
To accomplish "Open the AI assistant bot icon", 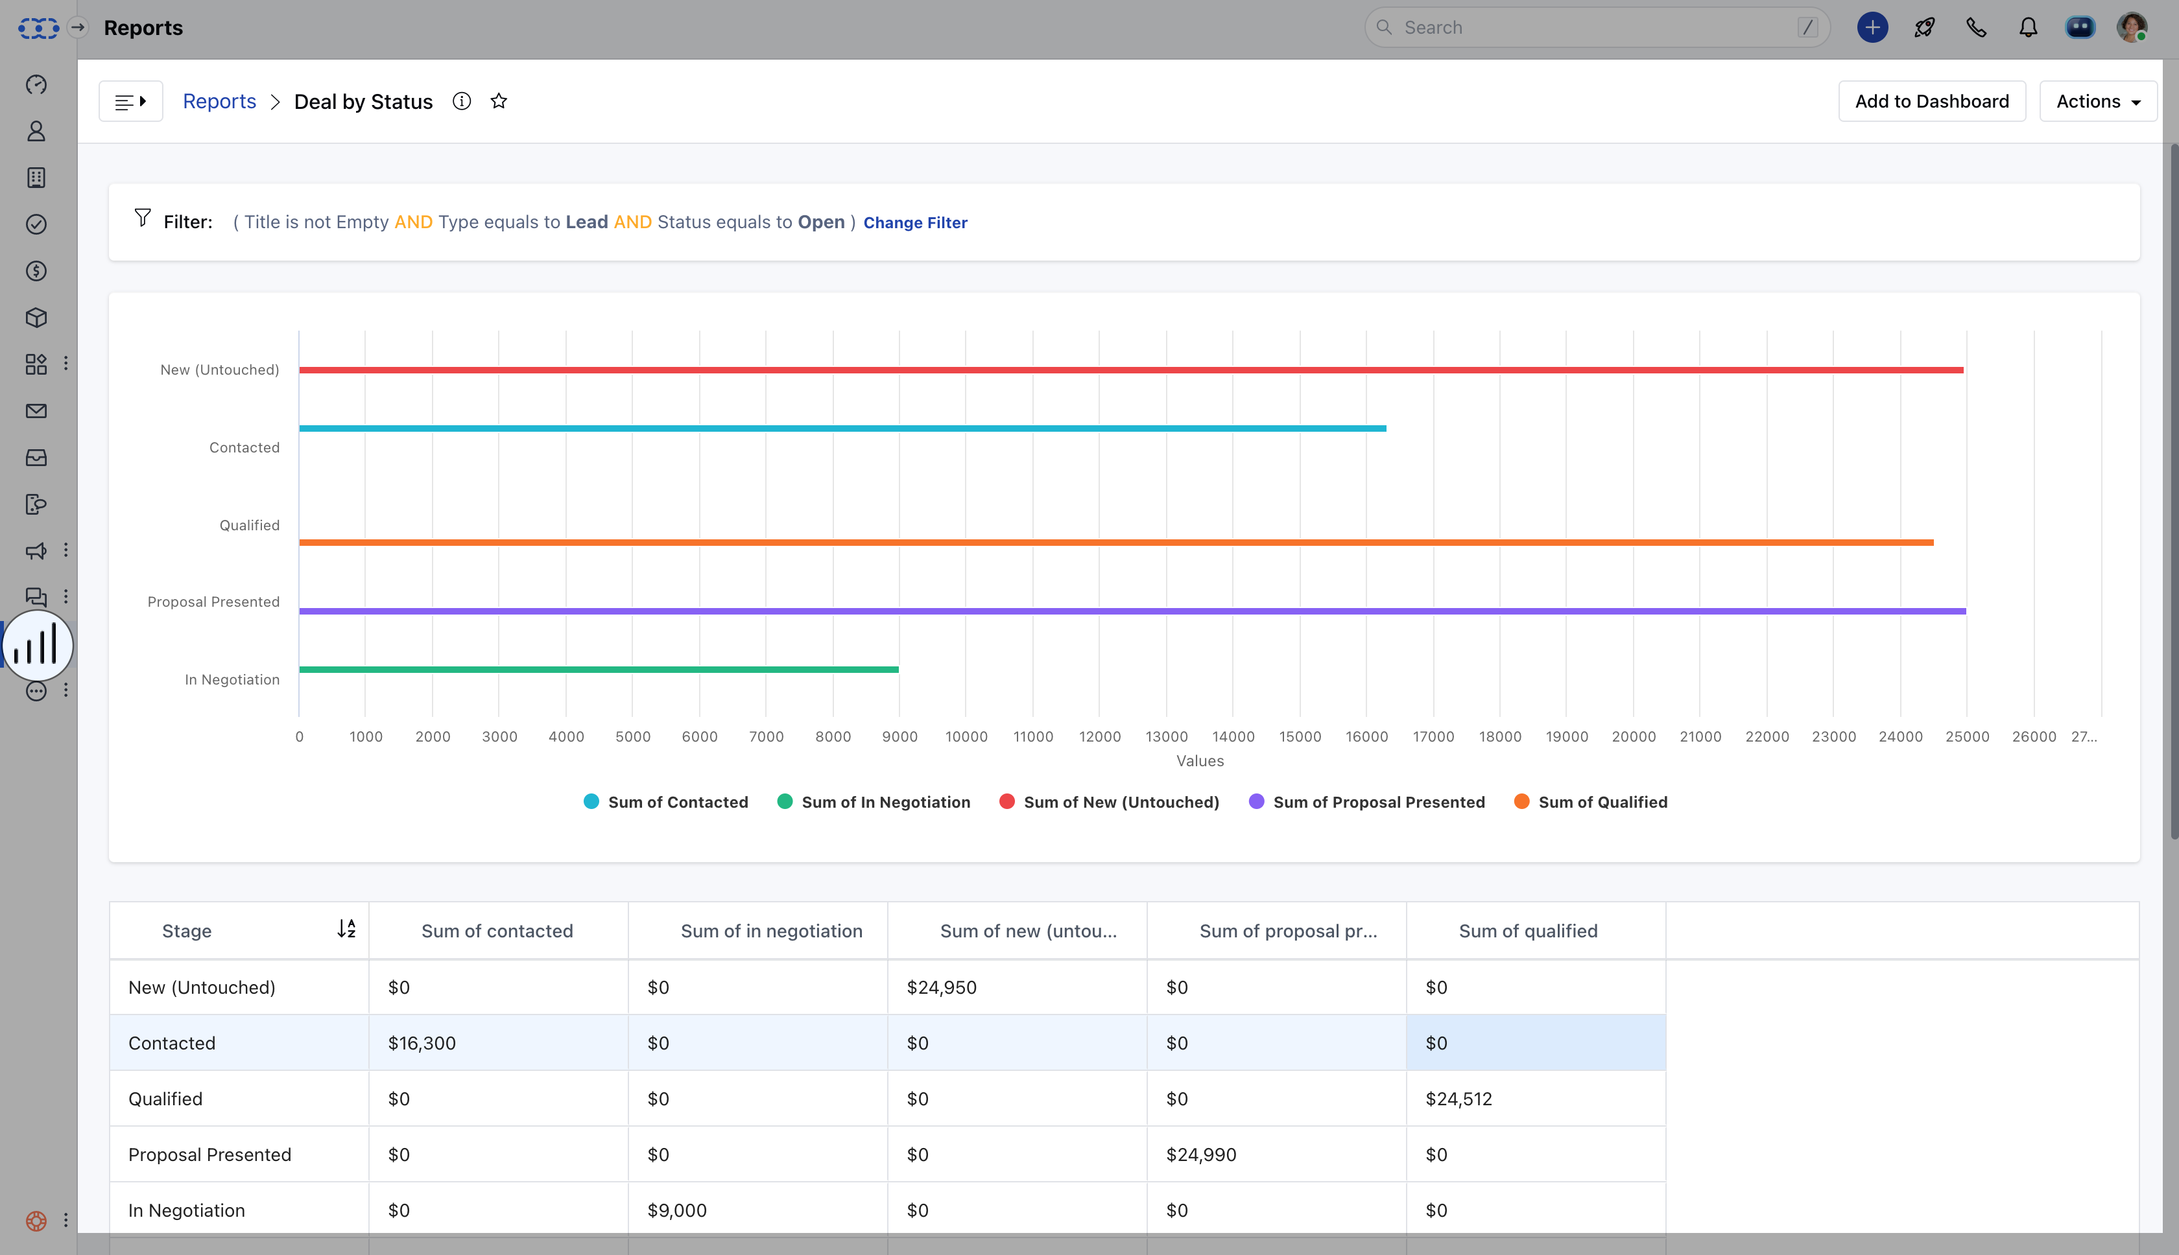I will point(2080,28).
